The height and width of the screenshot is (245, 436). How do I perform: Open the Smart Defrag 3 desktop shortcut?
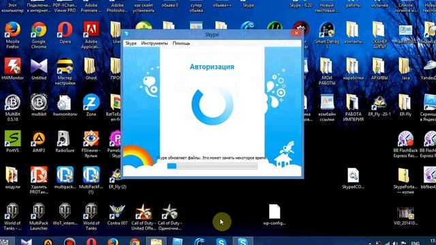327,35
